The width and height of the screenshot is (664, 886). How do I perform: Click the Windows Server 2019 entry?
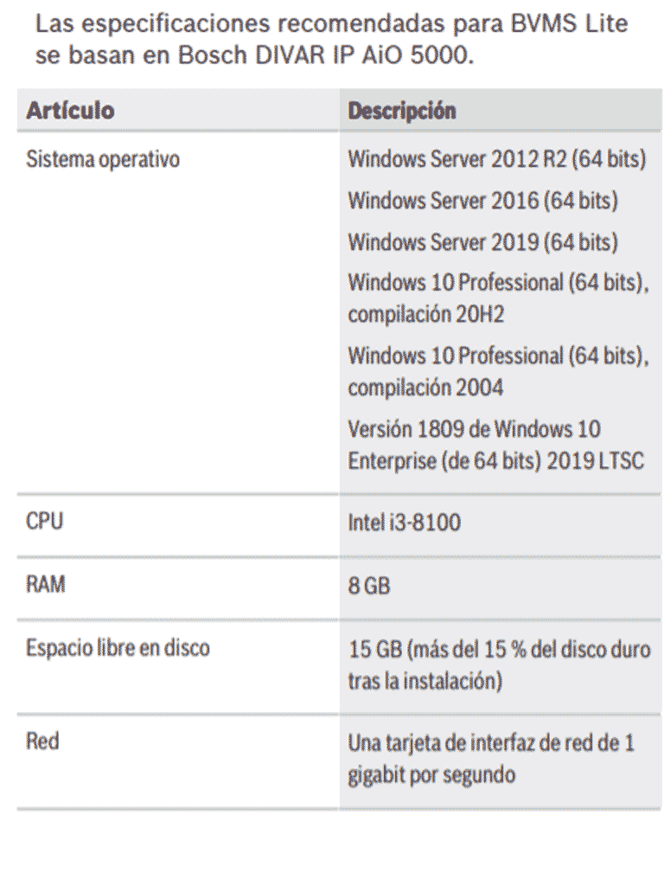[x=482, y=241]
